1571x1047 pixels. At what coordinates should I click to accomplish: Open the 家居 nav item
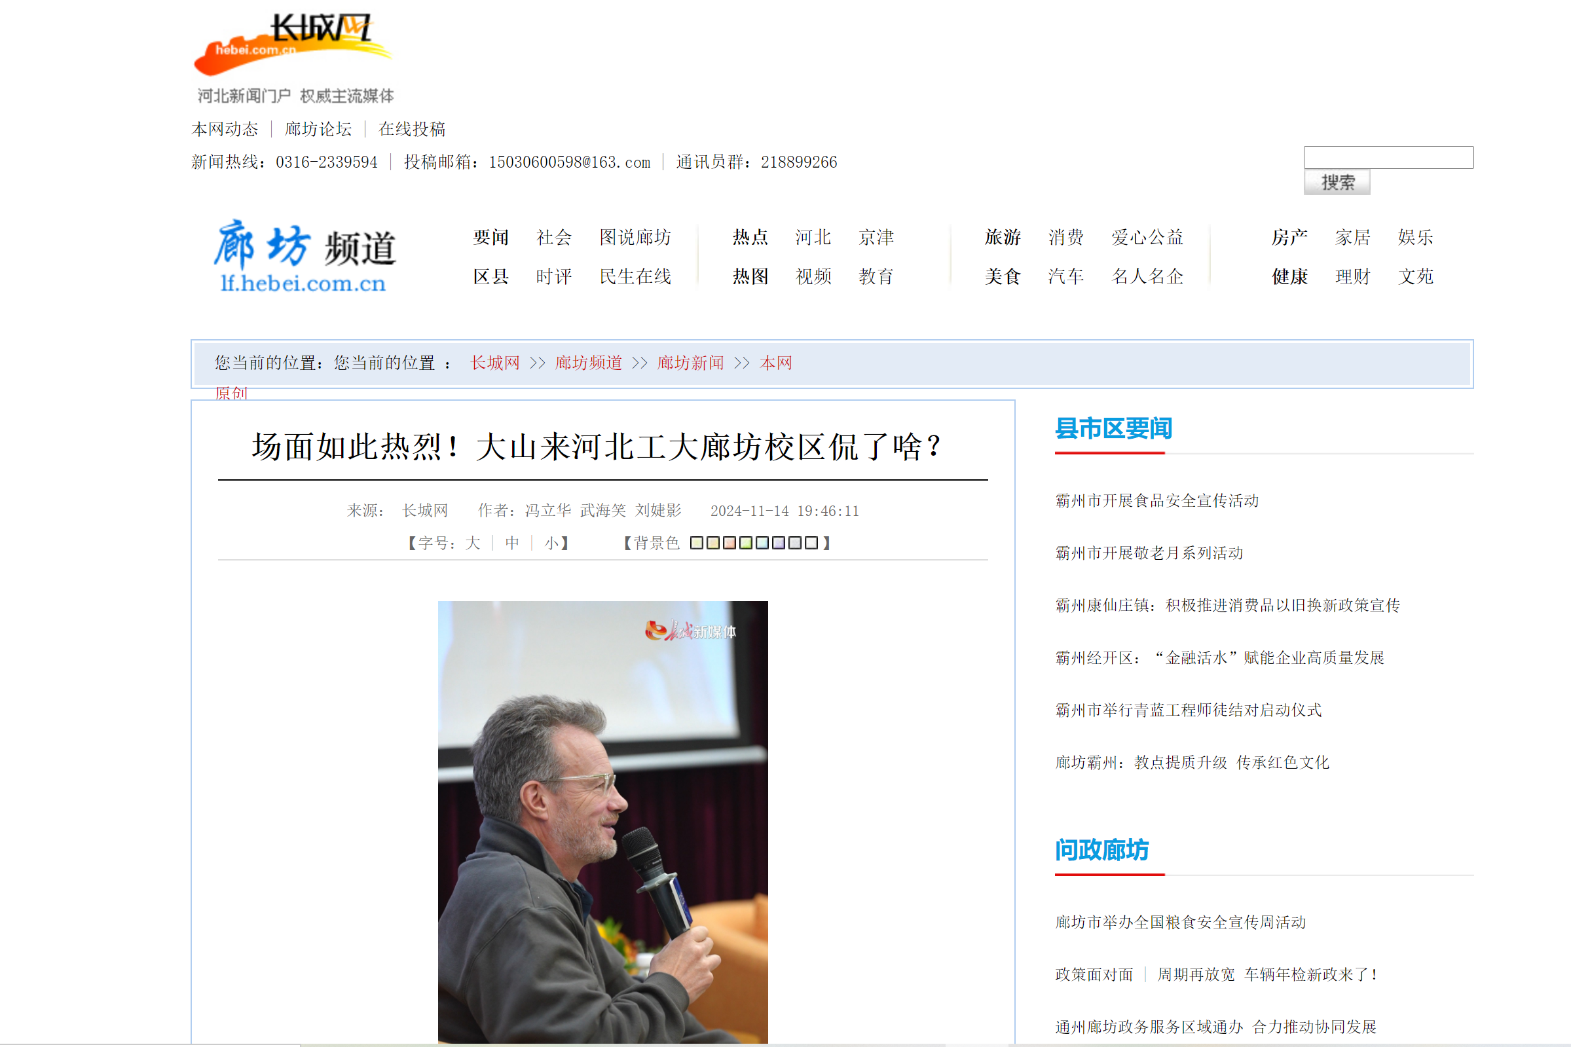click(x=1353, y=237)
